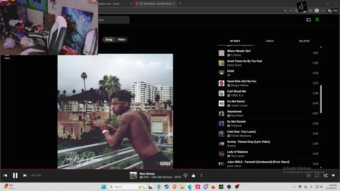
Task: Open Discord from the taskbar
Action: coord(206,187)
